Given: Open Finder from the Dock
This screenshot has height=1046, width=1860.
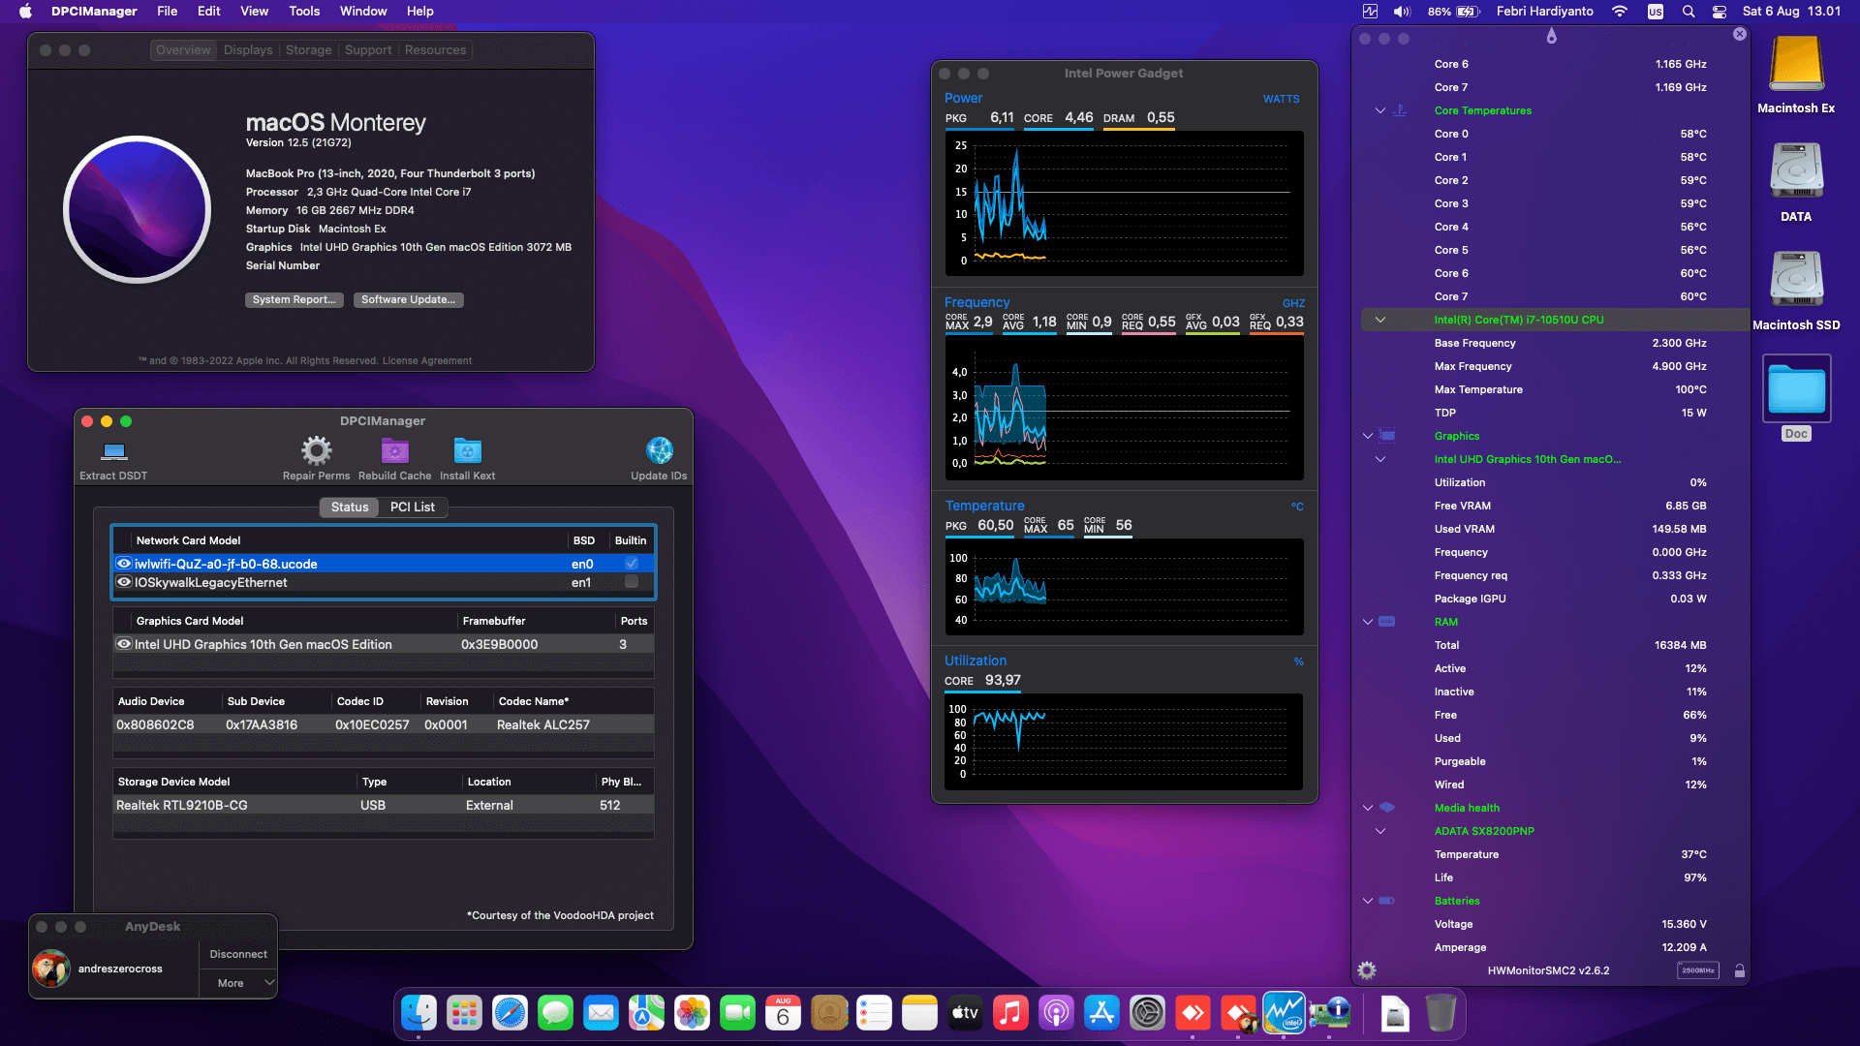Looking at the screenshot, I should (418, 1013).
